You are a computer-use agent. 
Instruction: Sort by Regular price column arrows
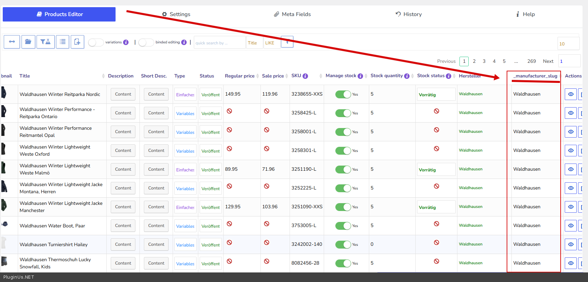(258, 76)
